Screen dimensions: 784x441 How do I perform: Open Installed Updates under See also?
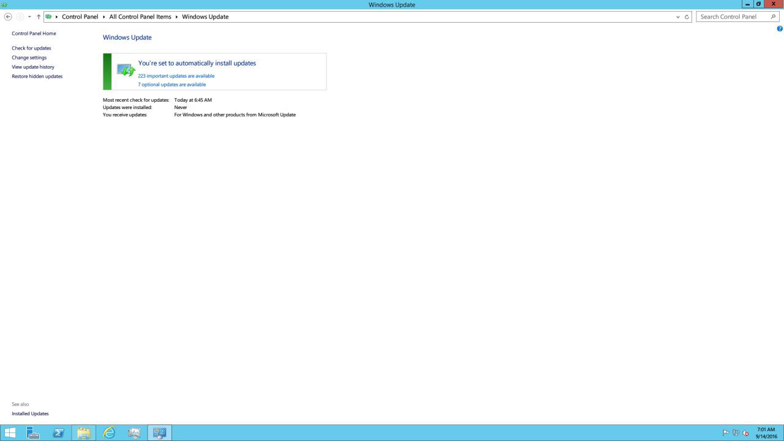30,413
